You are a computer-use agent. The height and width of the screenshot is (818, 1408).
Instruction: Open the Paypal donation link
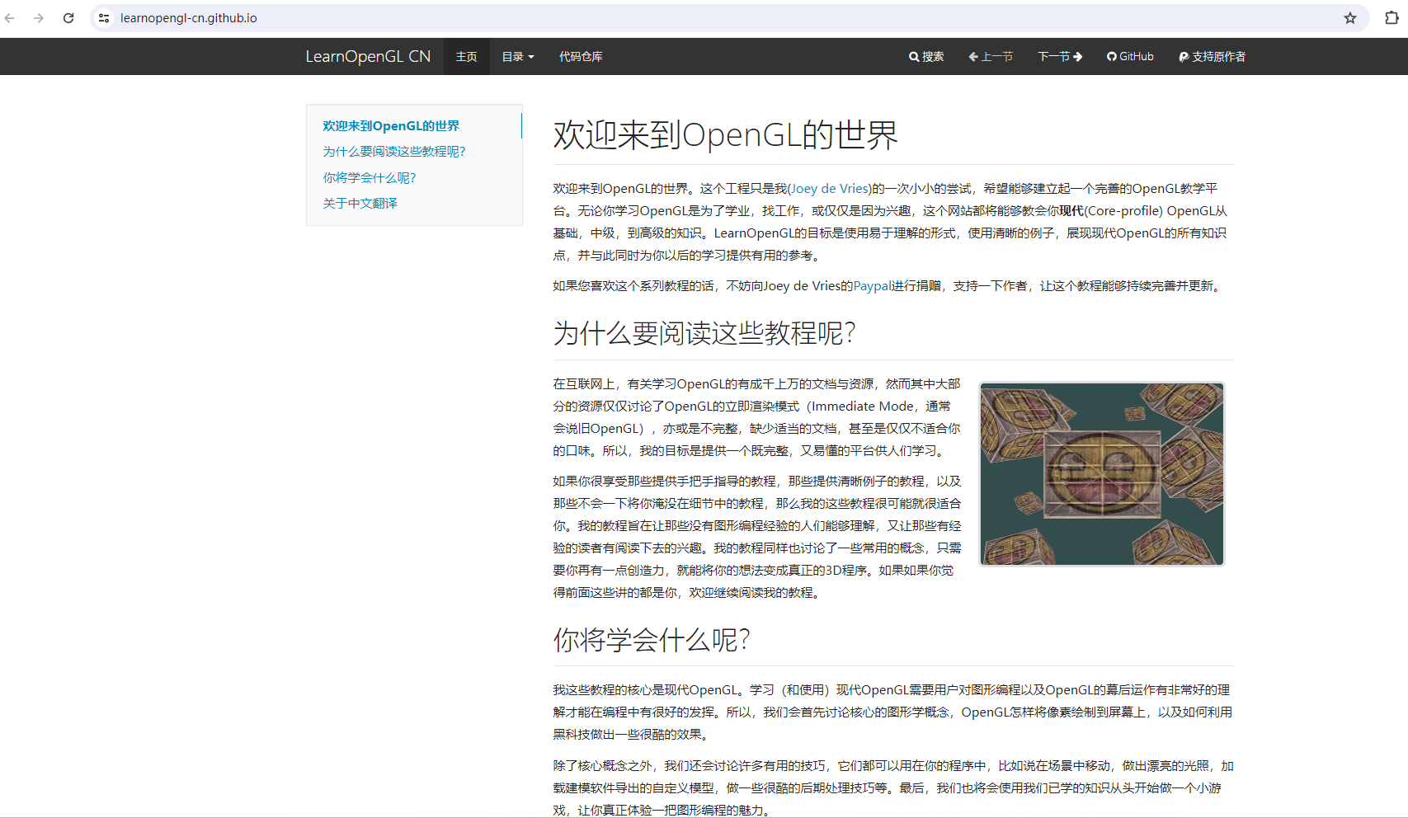tap(873, 286)
